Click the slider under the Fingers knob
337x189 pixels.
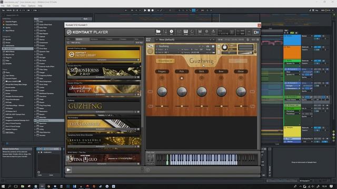[162, 106]
